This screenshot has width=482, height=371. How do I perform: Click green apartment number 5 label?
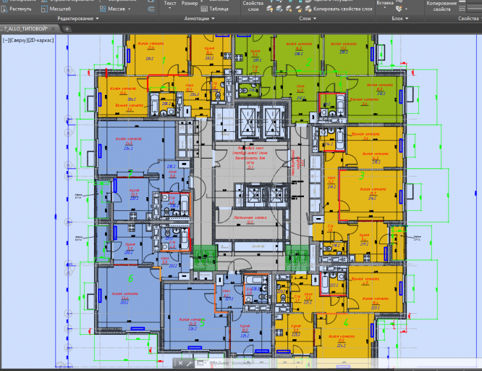202,323
